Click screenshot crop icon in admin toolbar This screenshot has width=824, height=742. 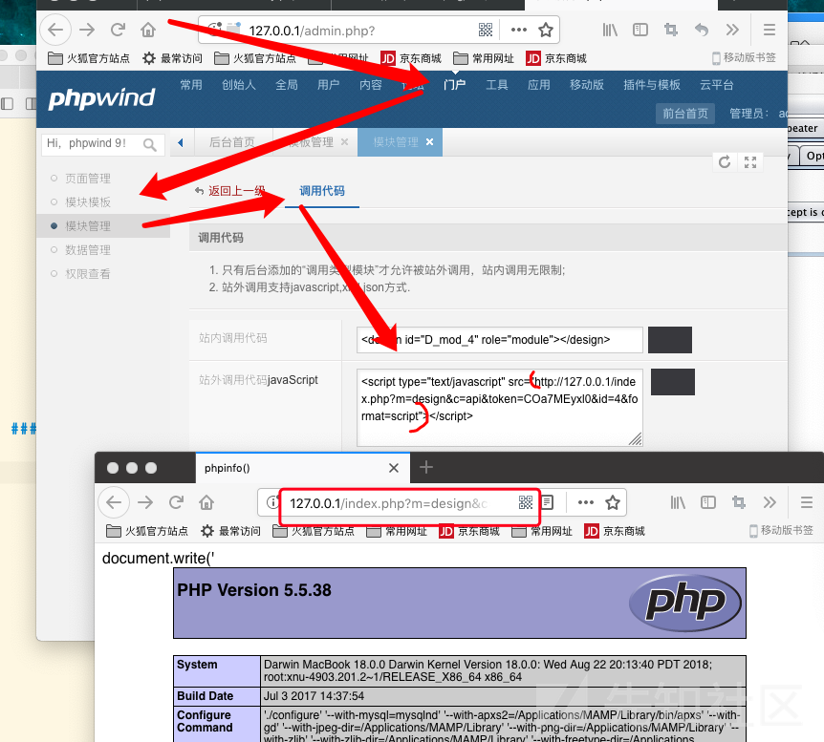coord(670,30)
